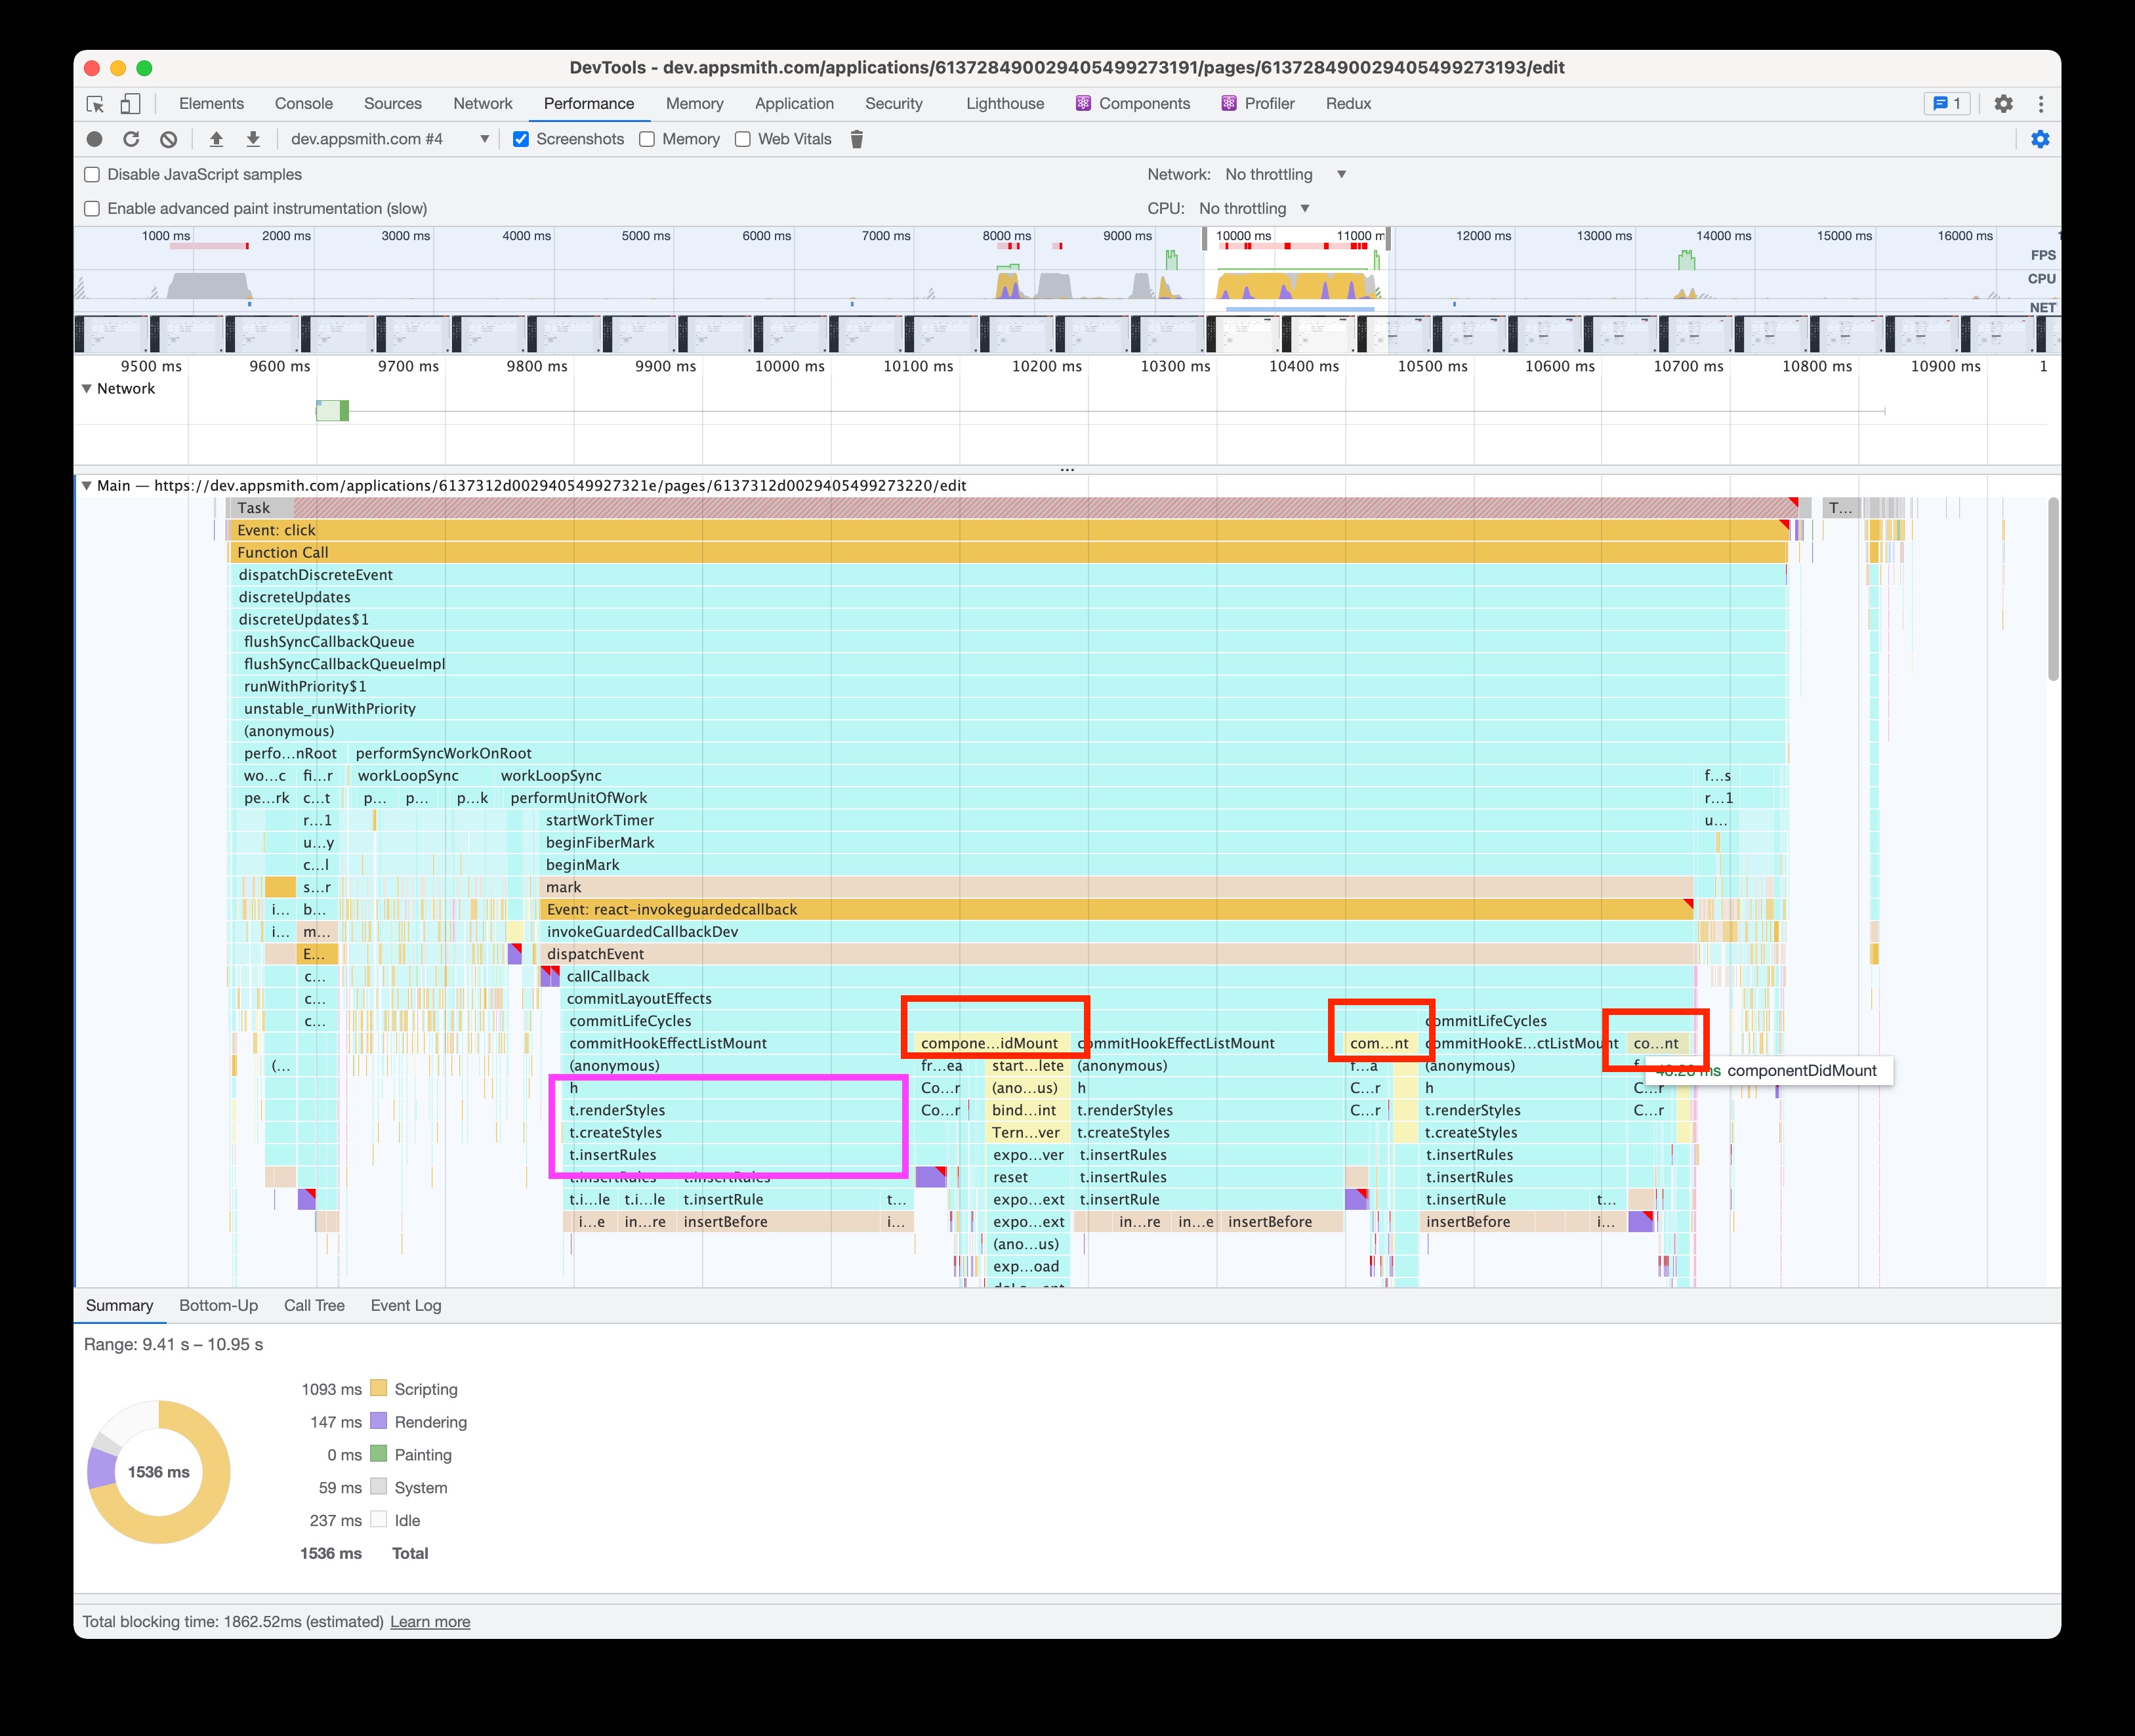Open the Network tab
This screenshot has width=2135, height=1736.
[x=483, y=103]
